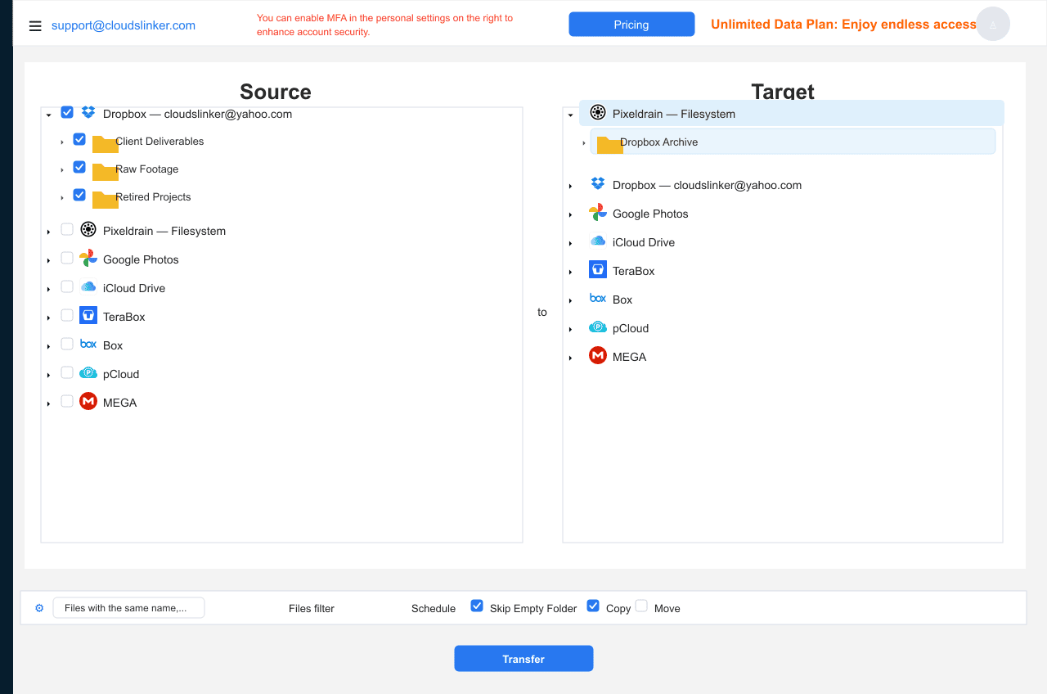
Task: Collapse the Dropbox source tree node
Action: pyautogui.click(x=49, y=115)
